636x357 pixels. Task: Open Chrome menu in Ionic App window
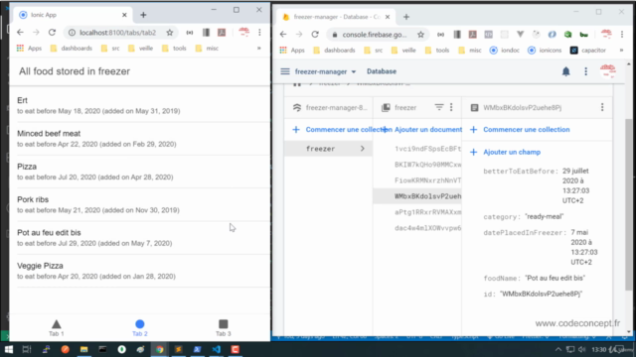[259, 33]
